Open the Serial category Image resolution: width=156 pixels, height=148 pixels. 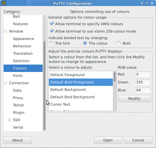click(18, 127)
